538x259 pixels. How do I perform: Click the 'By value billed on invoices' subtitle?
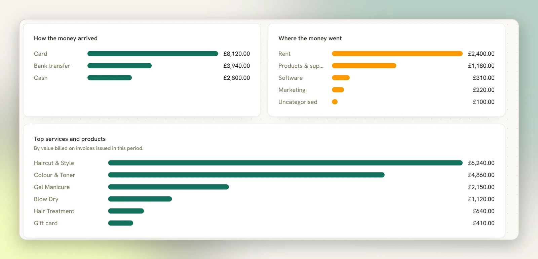[88, 148]
